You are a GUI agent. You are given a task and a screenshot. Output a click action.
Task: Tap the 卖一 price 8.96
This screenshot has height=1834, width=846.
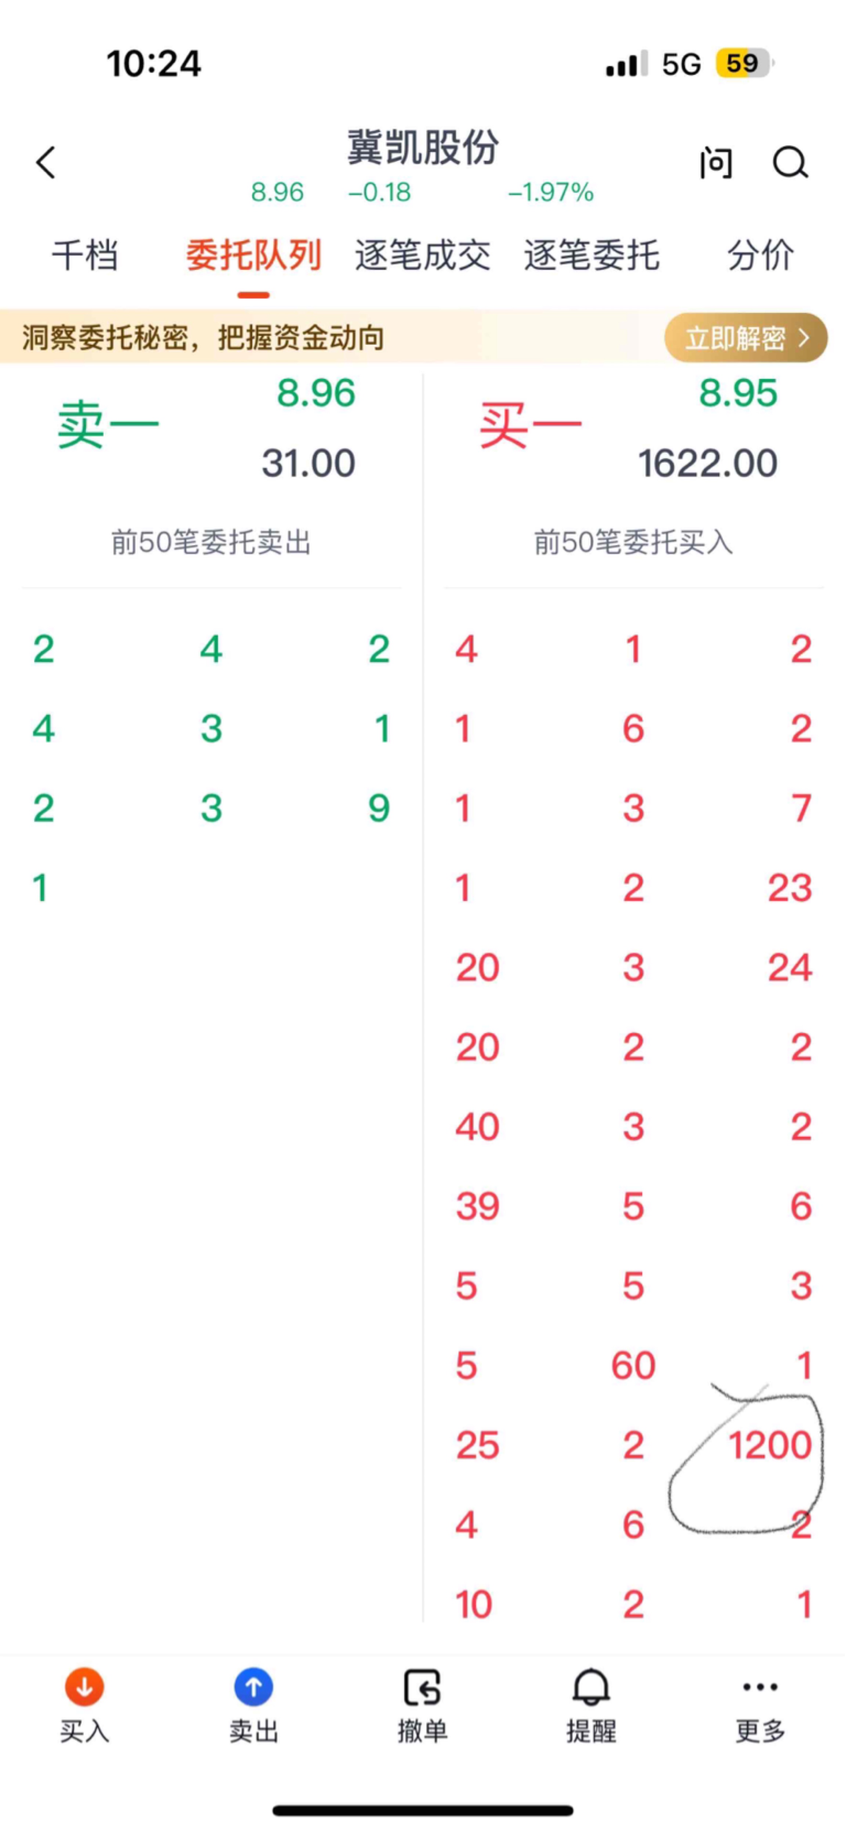(x=315, y=393)
